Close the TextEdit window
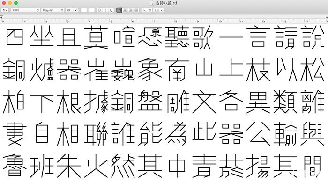This screenshot has width=328, height=182. (4, 3)
